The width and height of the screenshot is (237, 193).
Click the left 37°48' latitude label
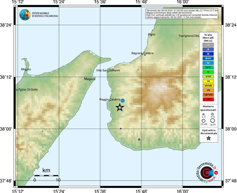point(6,181)
